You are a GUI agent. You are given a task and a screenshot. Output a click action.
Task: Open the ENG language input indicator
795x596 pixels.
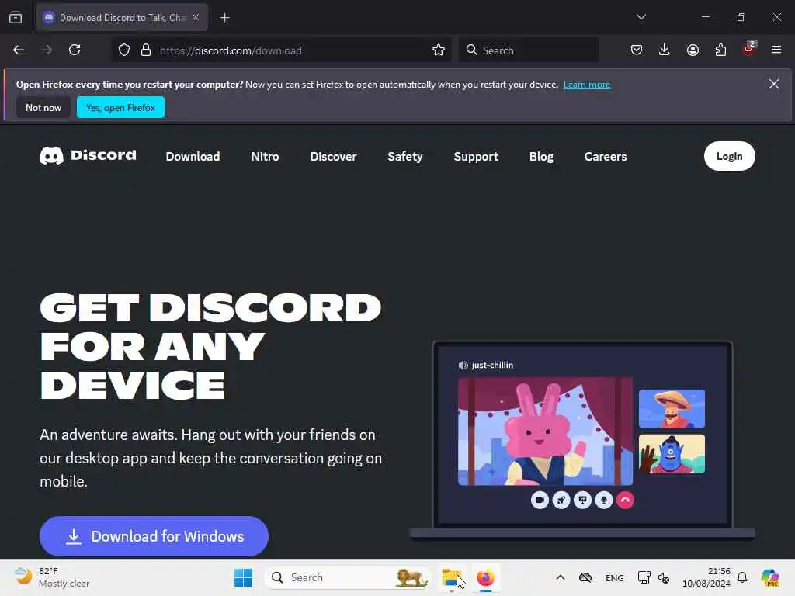tap(615, 577)
